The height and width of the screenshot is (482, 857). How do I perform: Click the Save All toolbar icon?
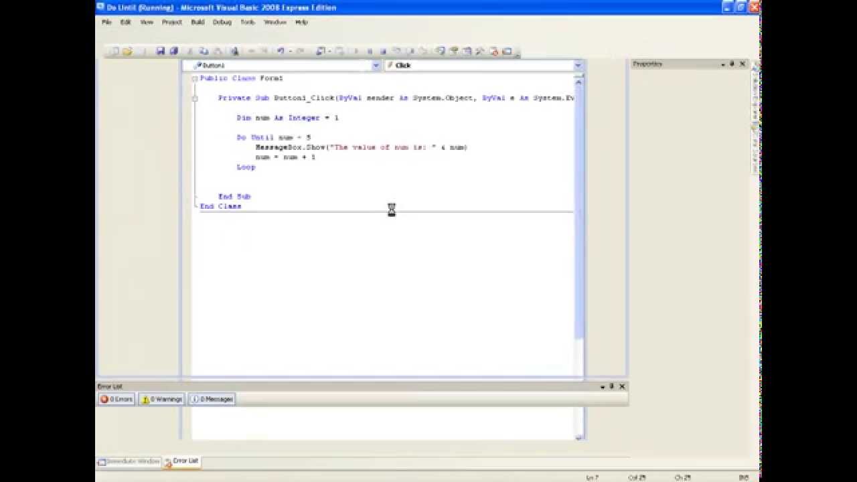[x=174, y=51]
